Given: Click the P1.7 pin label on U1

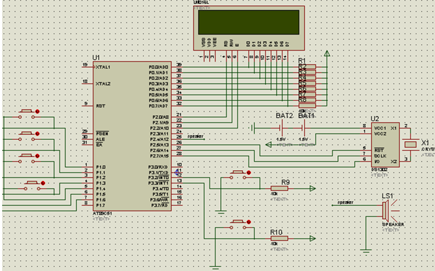Looking at the screenshot, I should (x=100, y=205).
